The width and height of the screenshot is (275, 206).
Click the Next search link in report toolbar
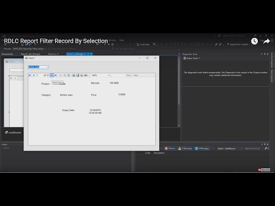tap(136, 76)
